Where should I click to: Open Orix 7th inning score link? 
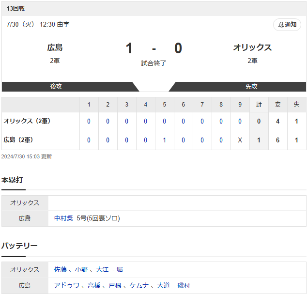[x=202, y=122]
